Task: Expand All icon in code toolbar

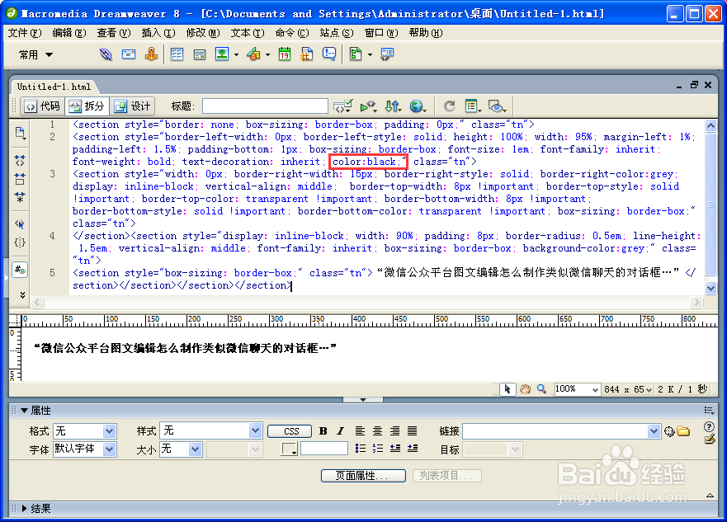Action: click(20, 197)
